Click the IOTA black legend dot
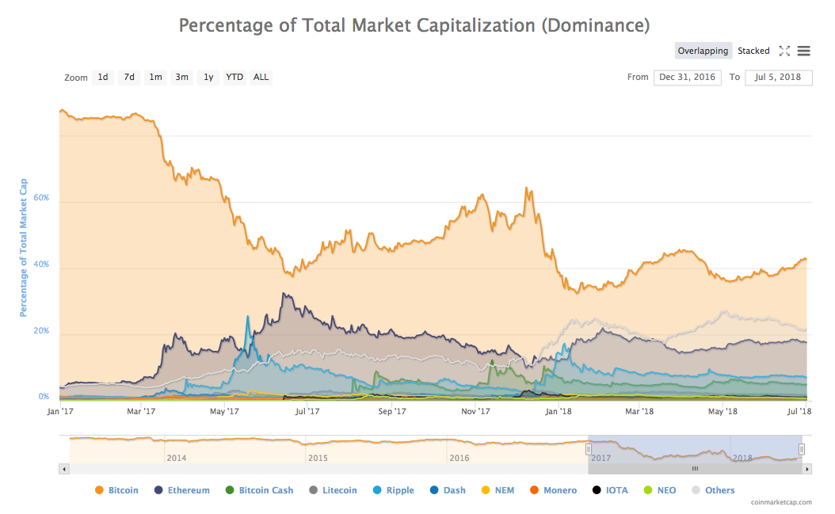The height and width of the screenshot is (514, 835). [x=597, y=490]
